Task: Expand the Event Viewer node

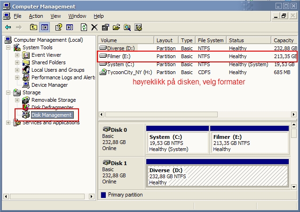Action: [x=17, y=55]
